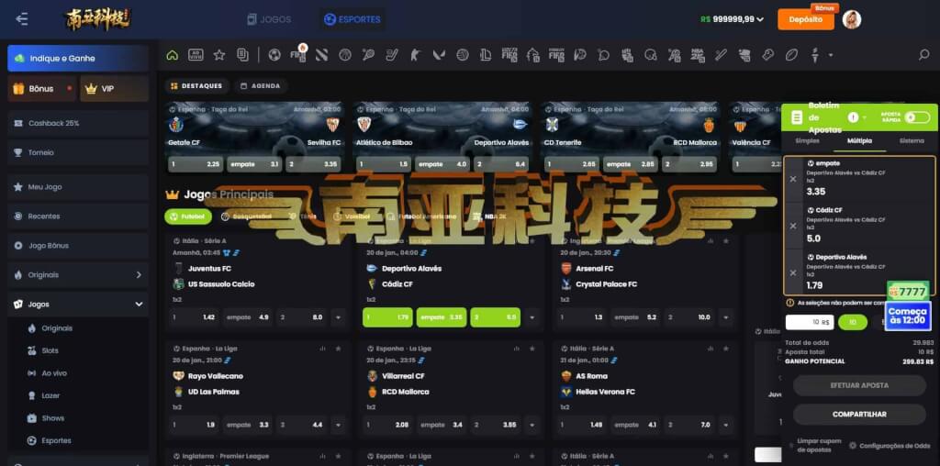
Task: Open the sidebar VIP button
Action: point(114,89)
